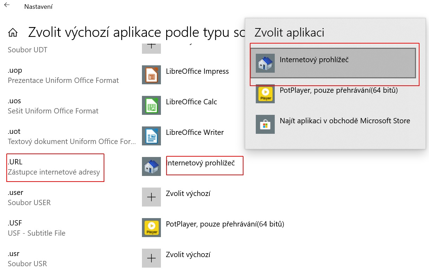
Task: Select Najít aplikaci v obchodě Microsoft Store
Action: point(345,121)
